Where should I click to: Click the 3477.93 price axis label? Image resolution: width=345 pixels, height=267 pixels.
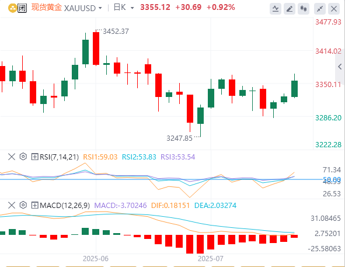[x=328, y=22]
